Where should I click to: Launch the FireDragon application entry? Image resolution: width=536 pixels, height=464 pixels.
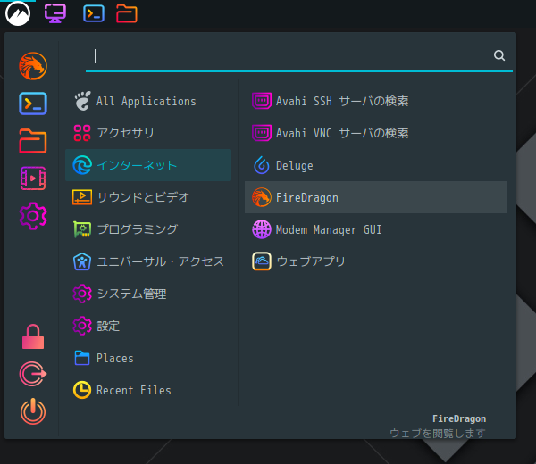[x=375, y=197]
